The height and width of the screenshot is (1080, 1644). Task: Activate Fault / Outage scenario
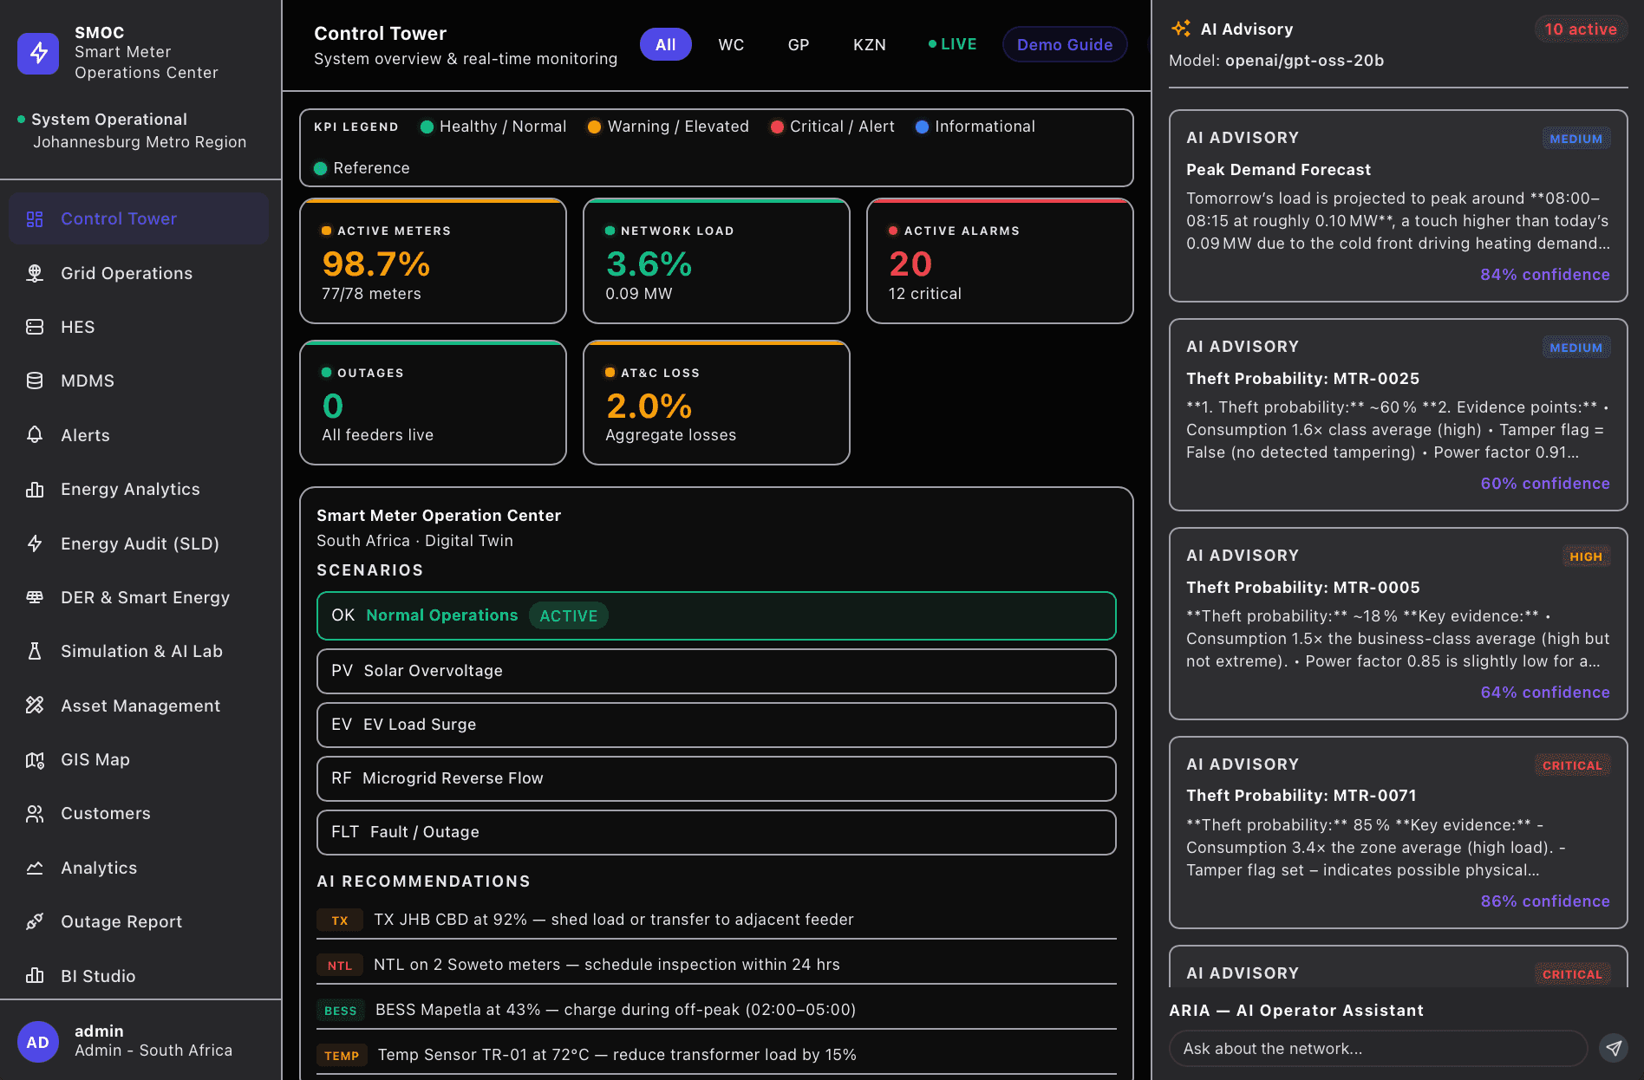click(716, 832)
